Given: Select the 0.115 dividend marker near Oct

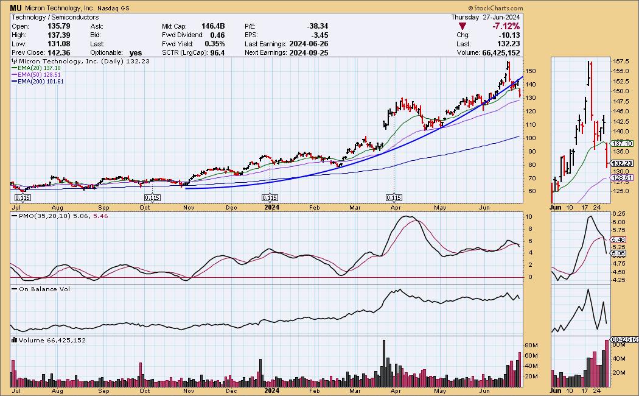Looking at the screenshot, I should click(152, 198).
